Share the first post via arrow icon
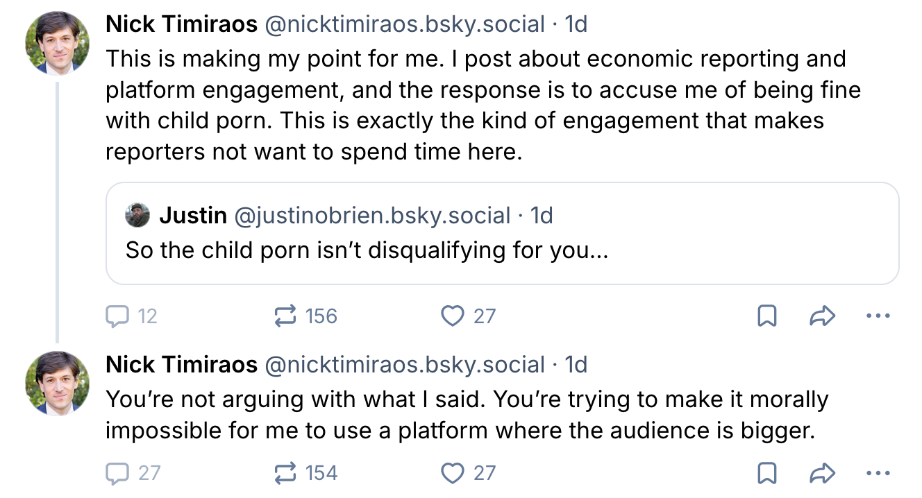The height and width of the screenshot is (498, 922). (x=822, y=316)
